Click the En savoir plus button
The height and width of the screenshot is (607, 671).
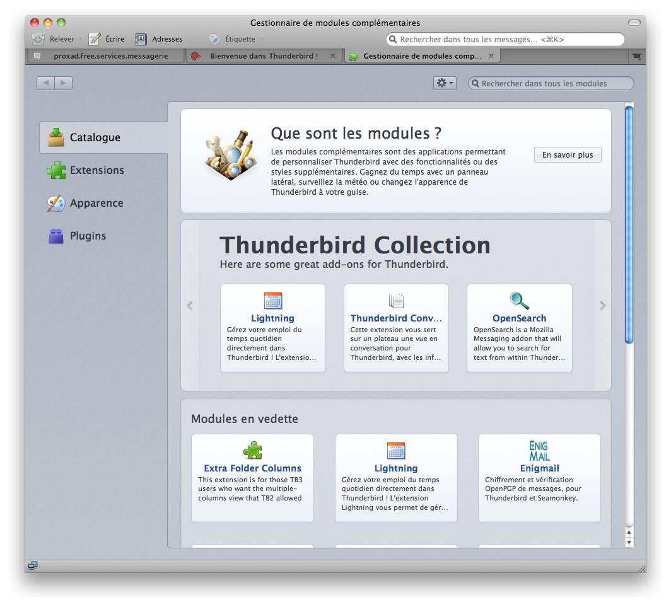tap(568, 155)
